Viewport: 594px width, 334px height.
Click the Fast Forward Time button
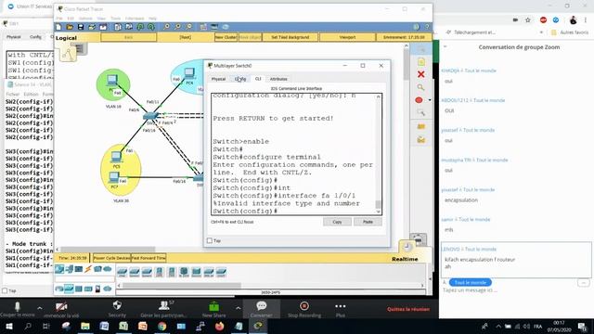(148, 258)
